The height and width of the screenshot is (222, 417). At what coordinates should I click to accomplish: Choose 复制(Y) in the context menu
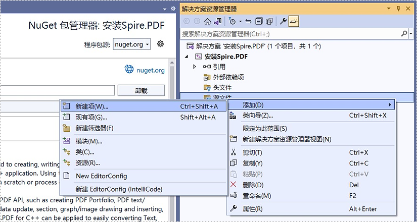(311, 163)
